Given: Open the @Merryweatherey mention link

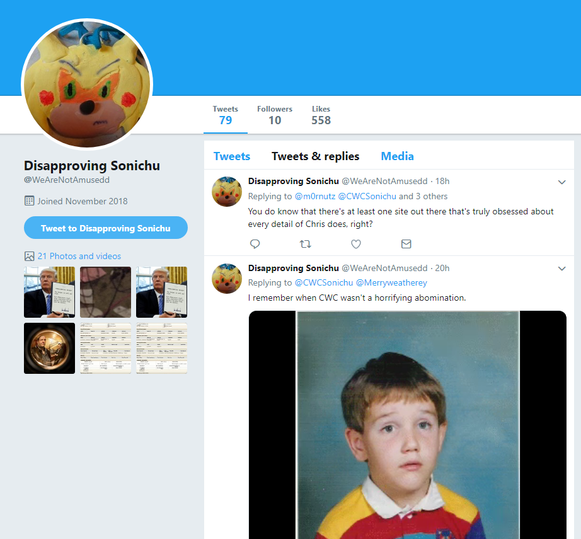Looking at the screenshot, I should (392, 283).
